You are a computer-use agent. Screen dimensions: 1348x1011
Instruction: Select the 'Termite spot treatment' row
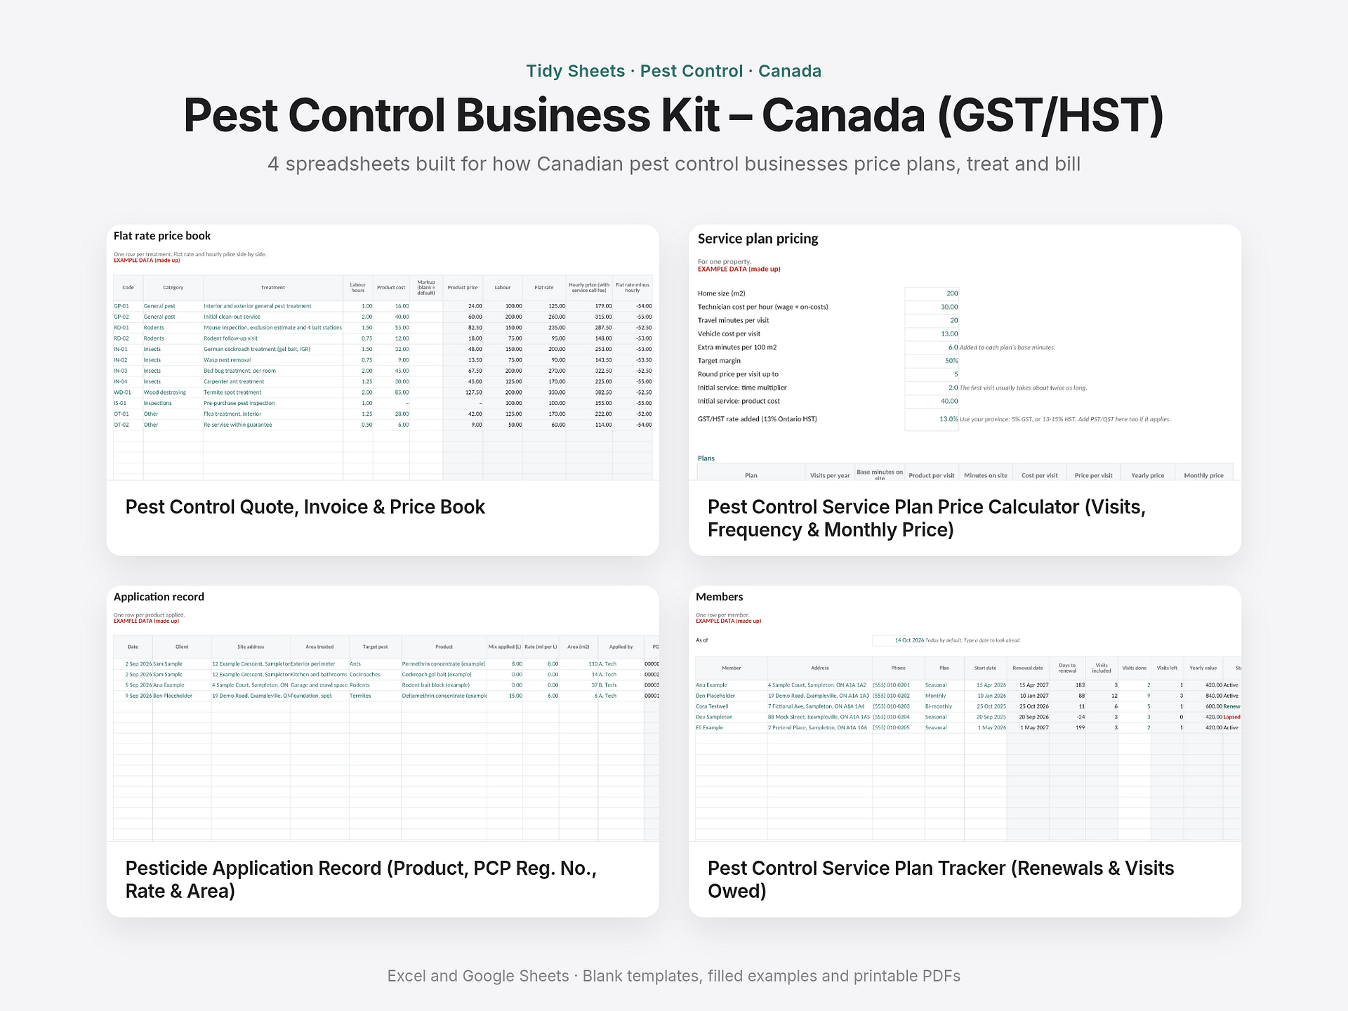coord(383,392)
